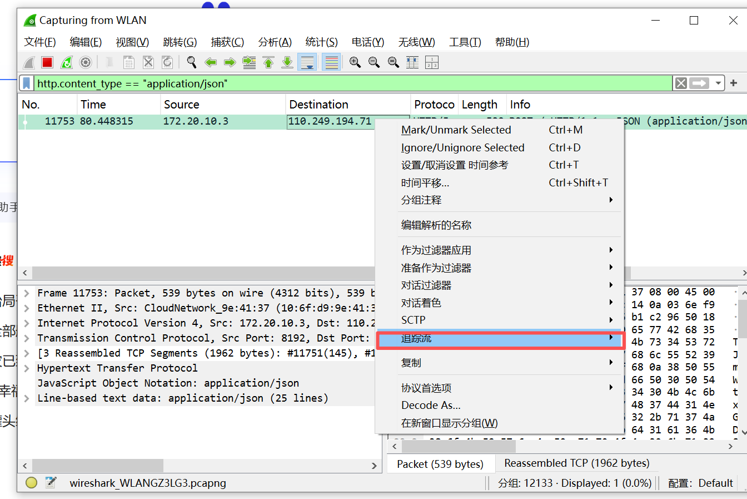Click in the http.content_type display filter field
This screenshot has width=747, height=499.
click(x=353, y=83)
